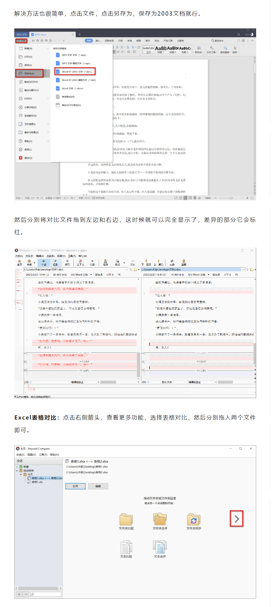
Task: Expand the right path 文件2.doc dropdown
Action: tap(243, 270)
